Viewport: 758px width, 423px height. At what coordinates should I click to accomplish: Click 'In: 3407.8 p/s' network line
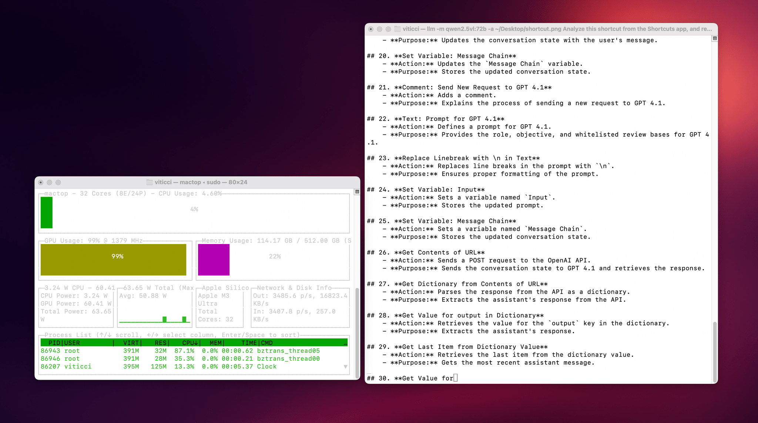(294, 311)
